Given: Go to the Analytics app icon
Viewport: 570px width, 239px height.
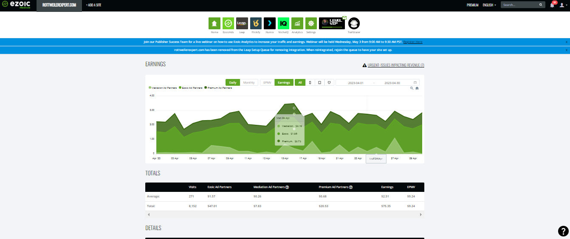Looking at the screenshot, I should (297, 23).
